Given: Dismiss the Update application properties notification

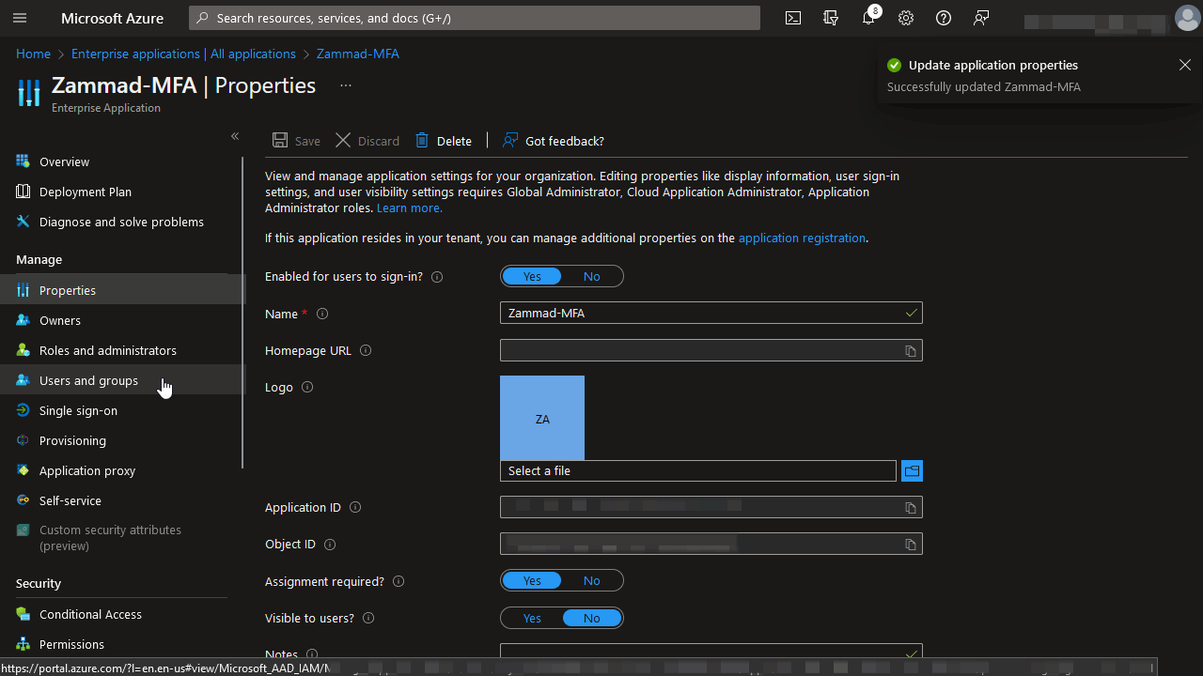Looking at the screenshot, I should (x=1185, y=65).
